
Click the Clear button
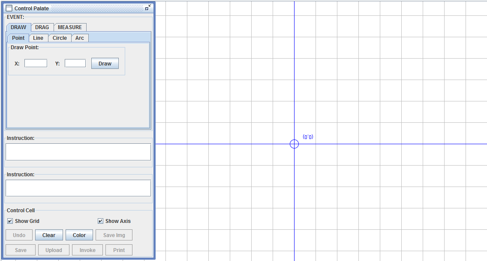pyautogui.click(x=49, y=235)
